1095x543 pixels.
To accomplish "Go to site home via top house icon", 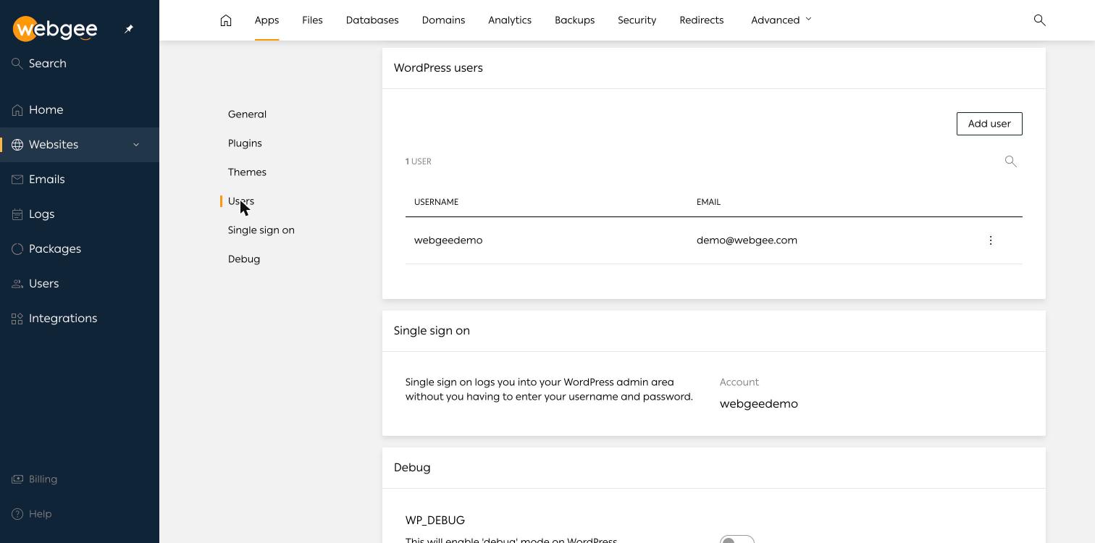I will pos(226,20).
